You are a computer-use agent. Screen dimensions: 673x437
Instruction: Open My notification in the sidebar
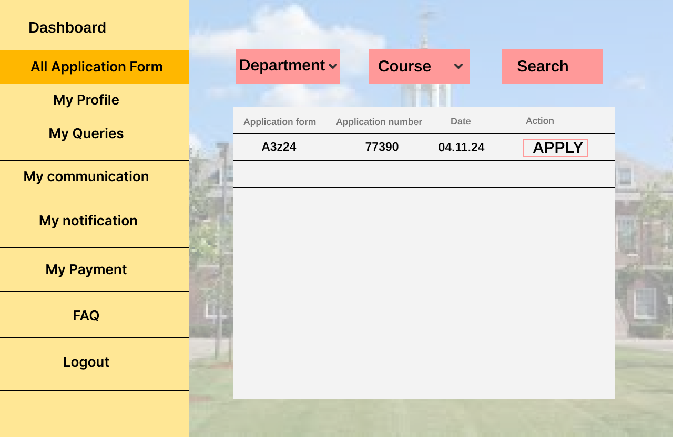click(x=88, y=221)
